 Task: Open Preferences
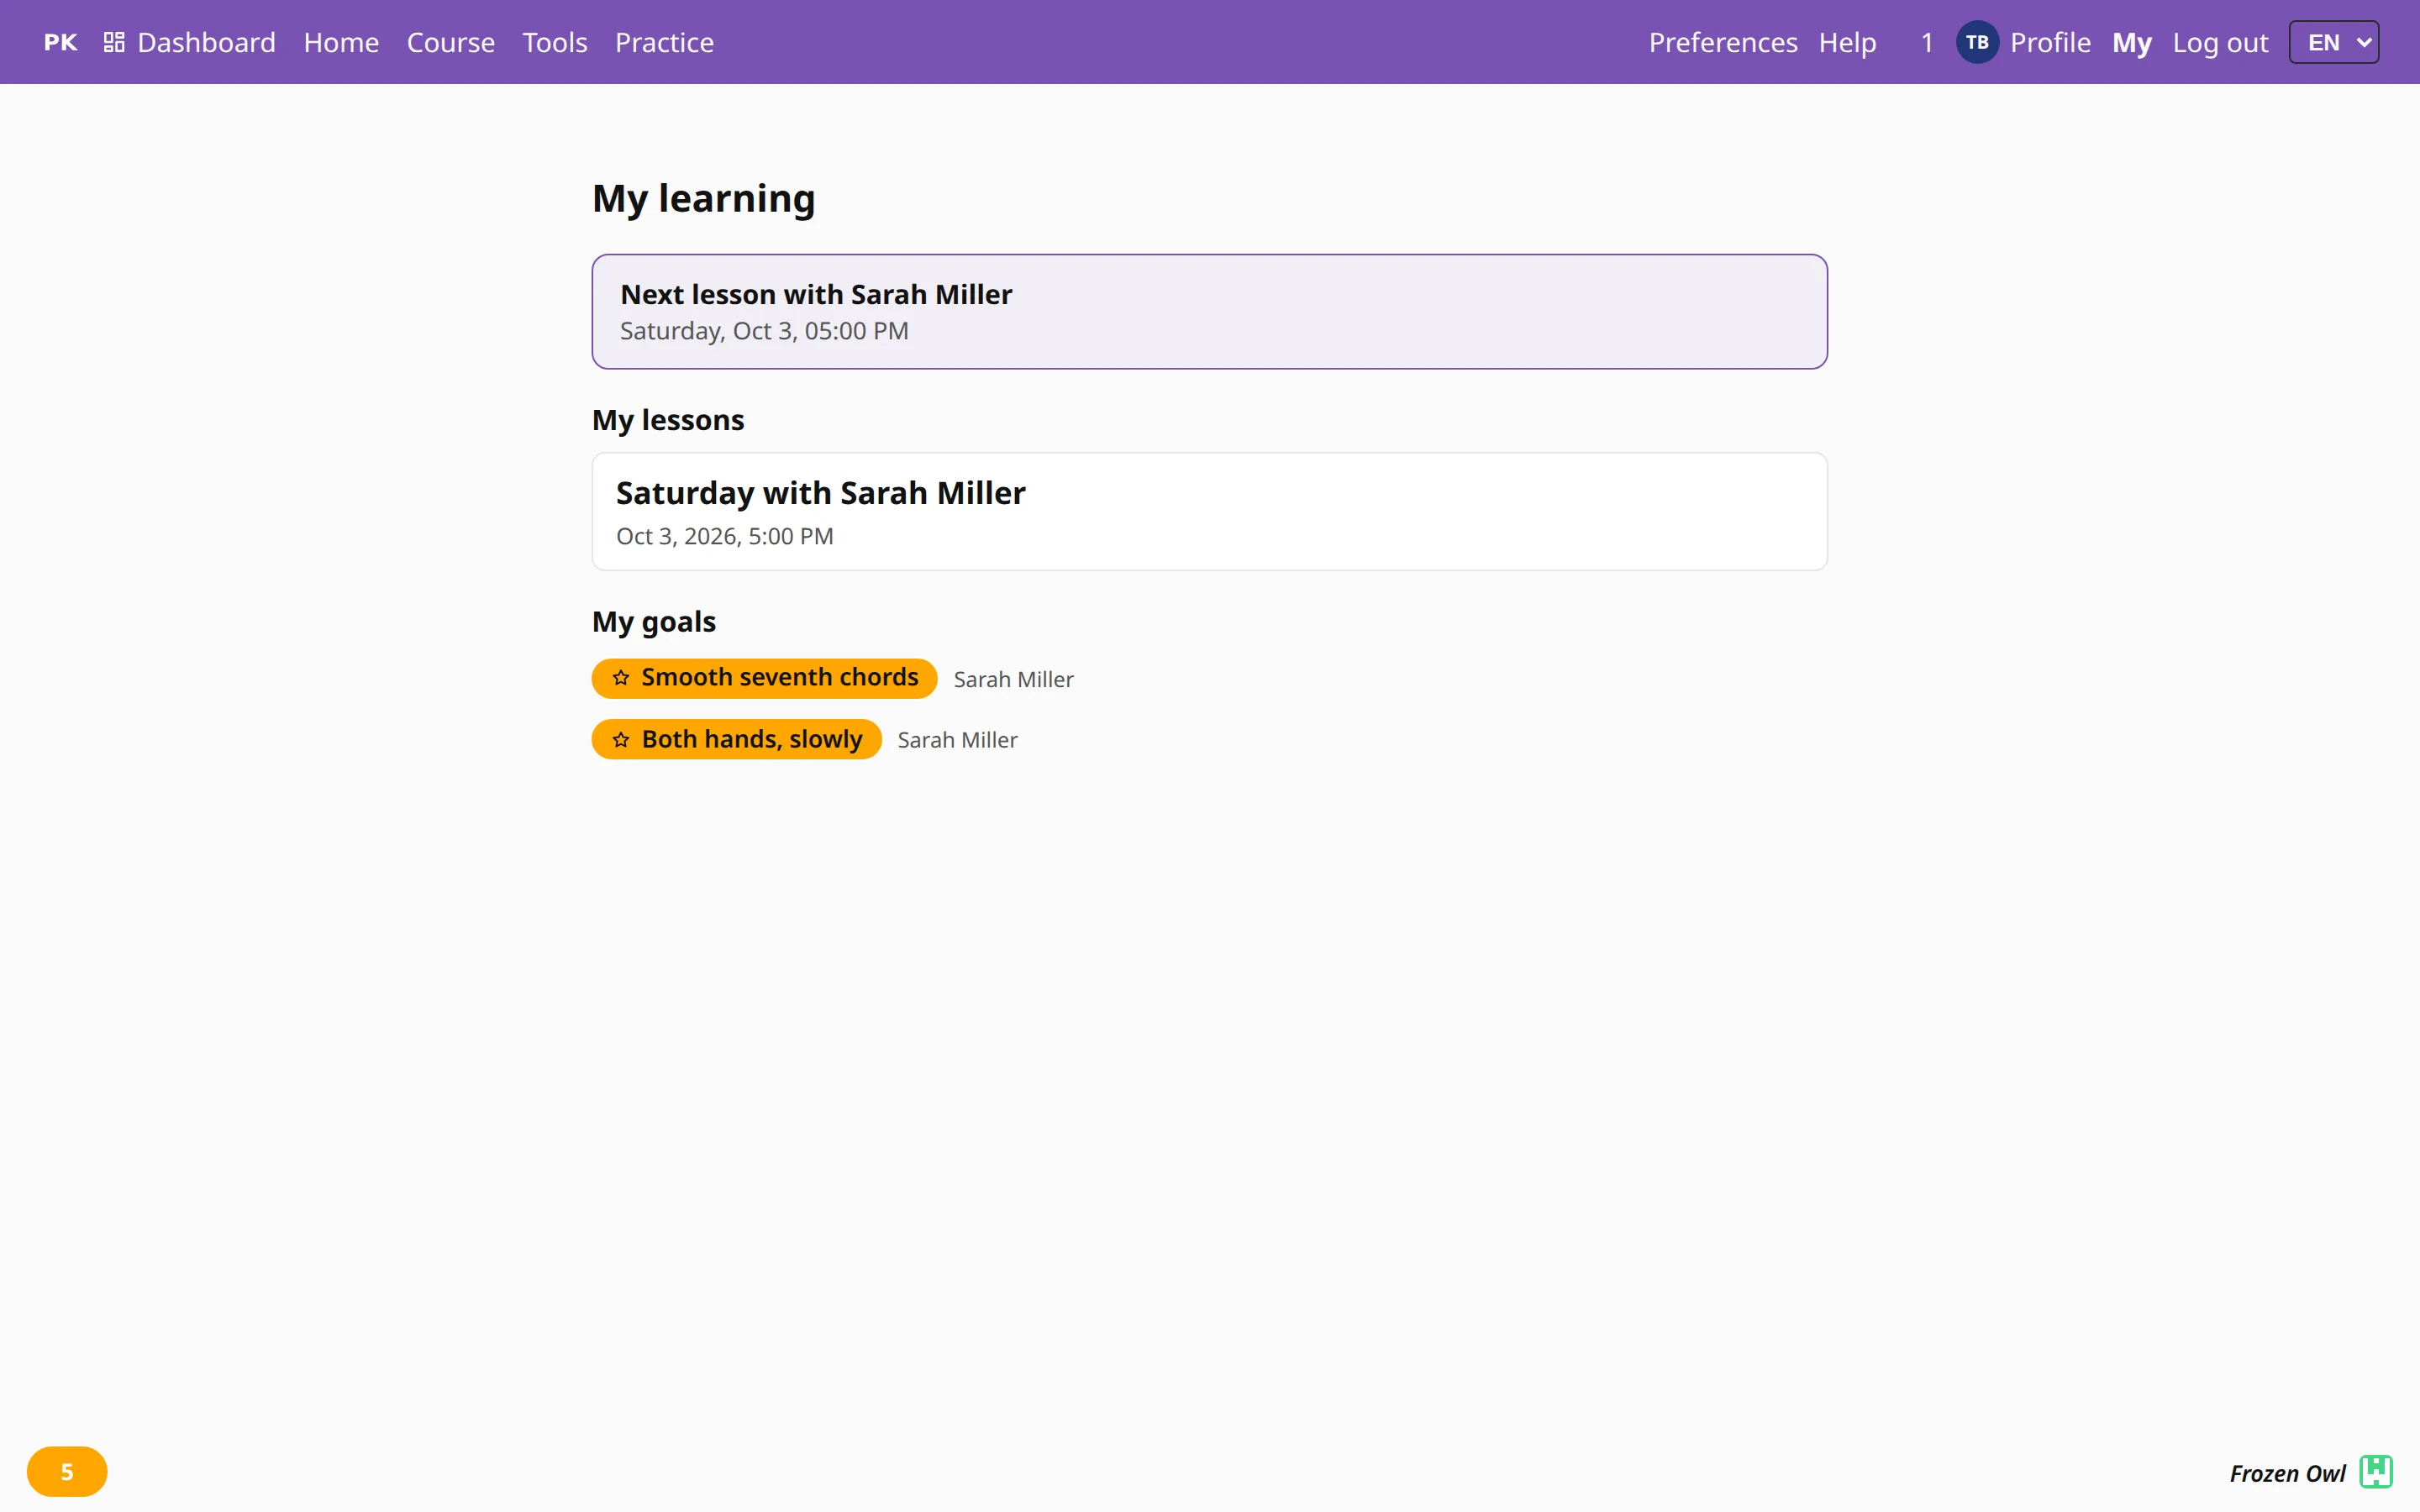[1722, 42]
